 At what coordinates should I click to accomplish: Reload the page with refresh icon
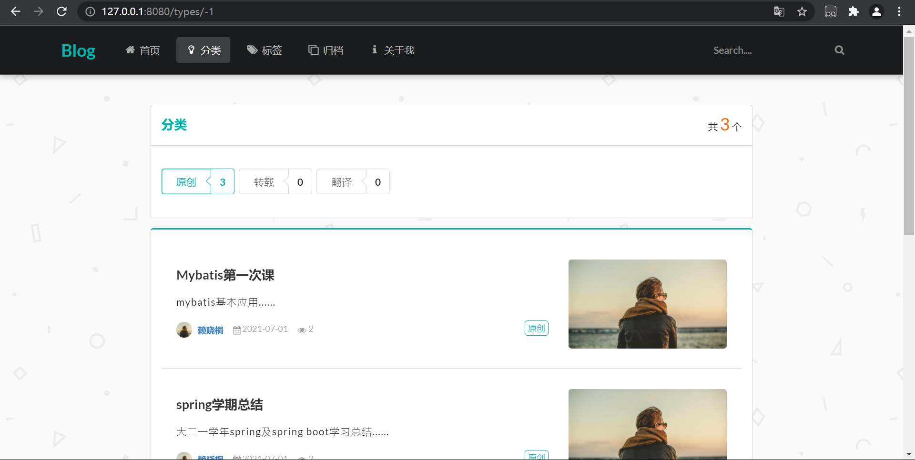pyautogui.click(x=61, y=11)
